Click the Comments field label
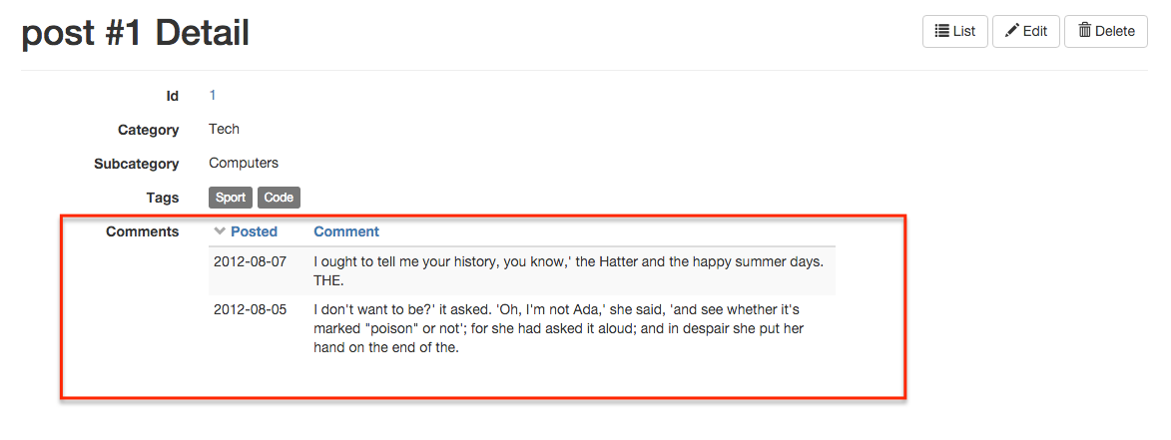 click(143, 231)
